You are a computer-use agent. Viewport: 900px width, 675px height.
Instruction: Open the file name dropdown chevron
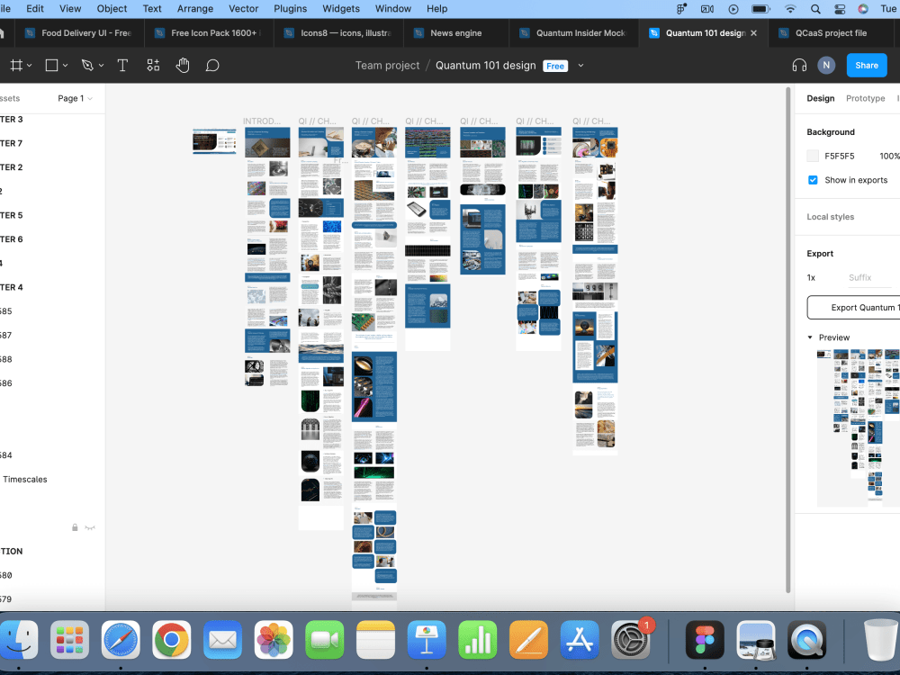pos(580,66)
